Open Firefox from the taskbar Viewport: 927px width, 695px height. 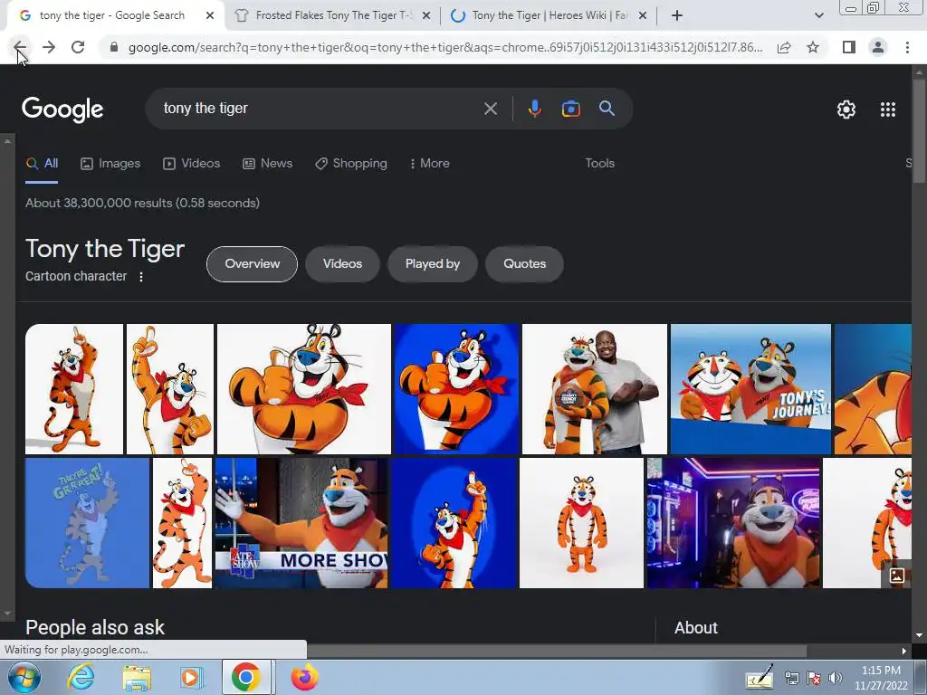(x=304, y=677)
